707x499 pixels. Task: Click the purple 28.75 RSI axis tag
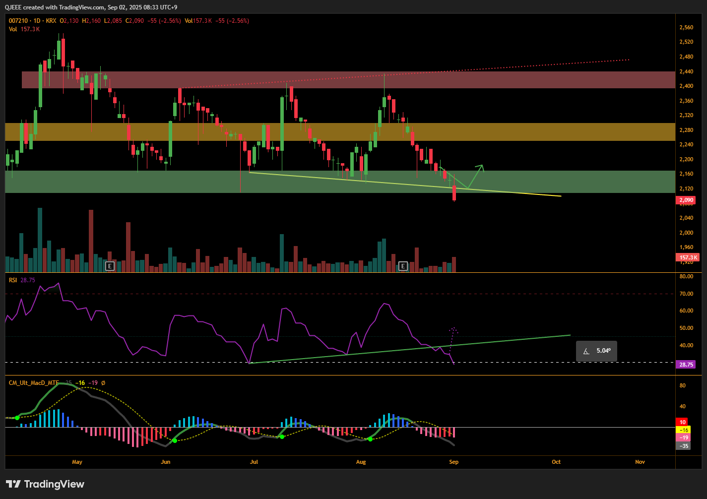(x=686, y=365)
